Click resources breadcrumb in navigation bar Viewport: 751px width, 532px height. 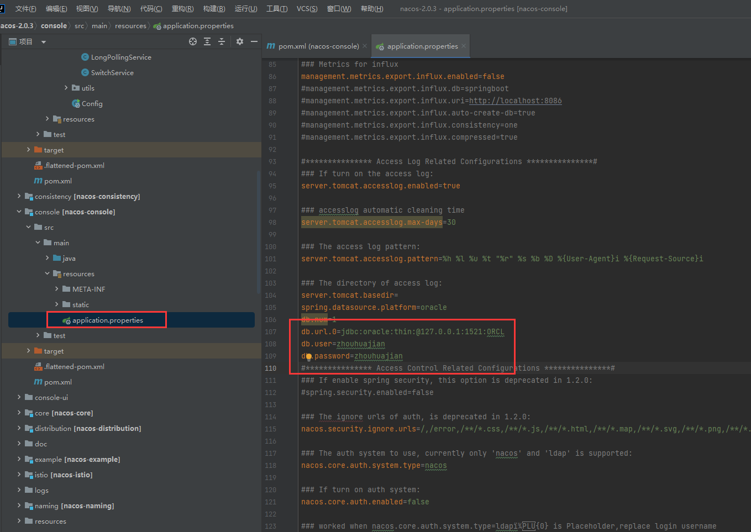130,26
